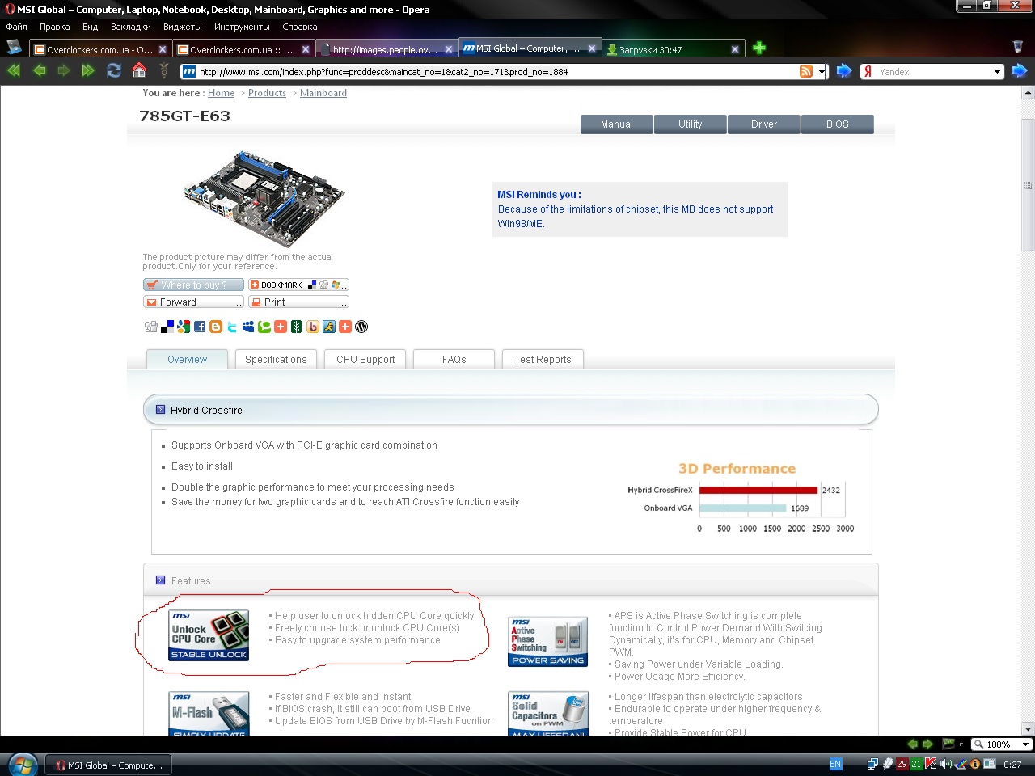This screenshot has height=776, width=1035.
Task: Open the Driver downloads button
Action: point(764,124)
